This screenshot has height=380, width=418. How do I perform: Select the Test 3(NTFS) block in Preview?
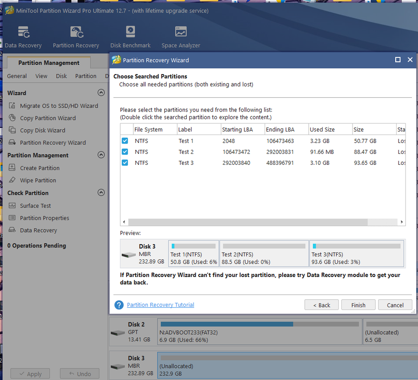coord(356,253)
